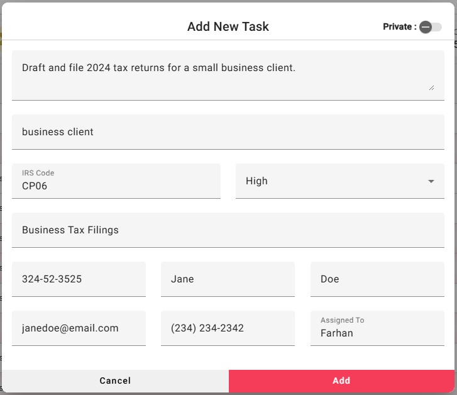Click the IRS Code field containing CP06
Image resolution: width=457 pixels, height=395 pixels.
coord(116,186)
